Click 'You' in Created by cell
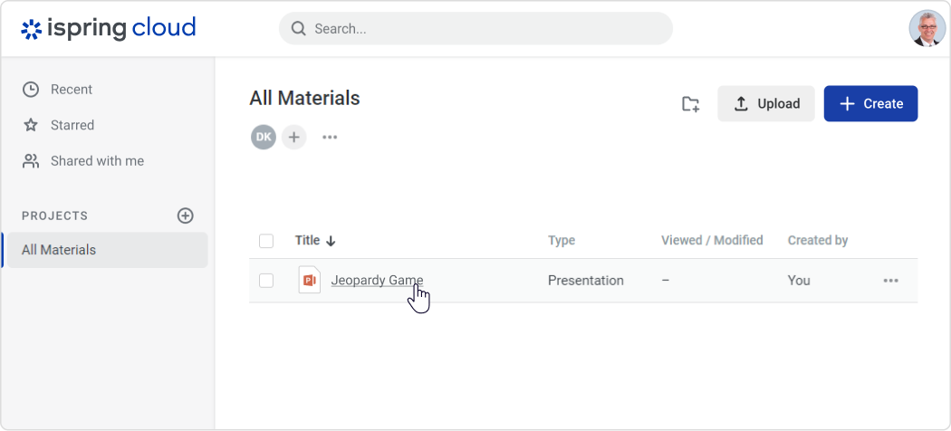Image resolution: width=951 pixels, height=431 pixels. (799, 281)
